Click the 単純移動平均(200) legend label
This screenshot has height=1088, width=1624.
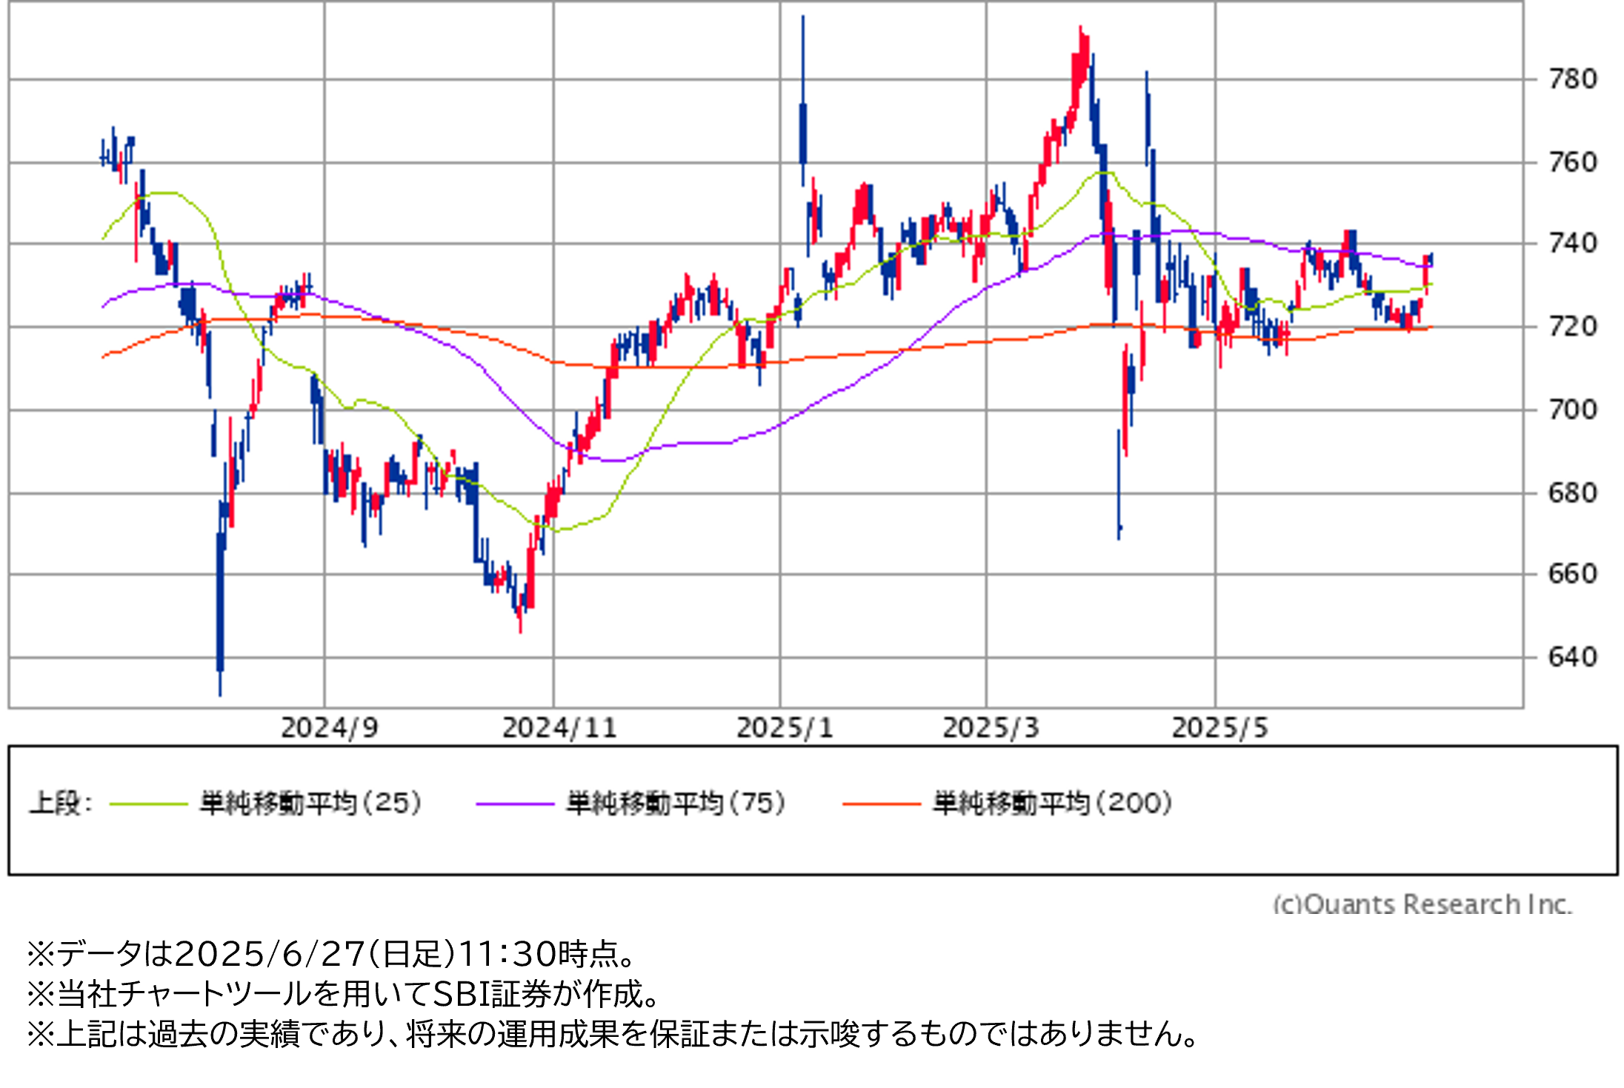pos(1052,804)
